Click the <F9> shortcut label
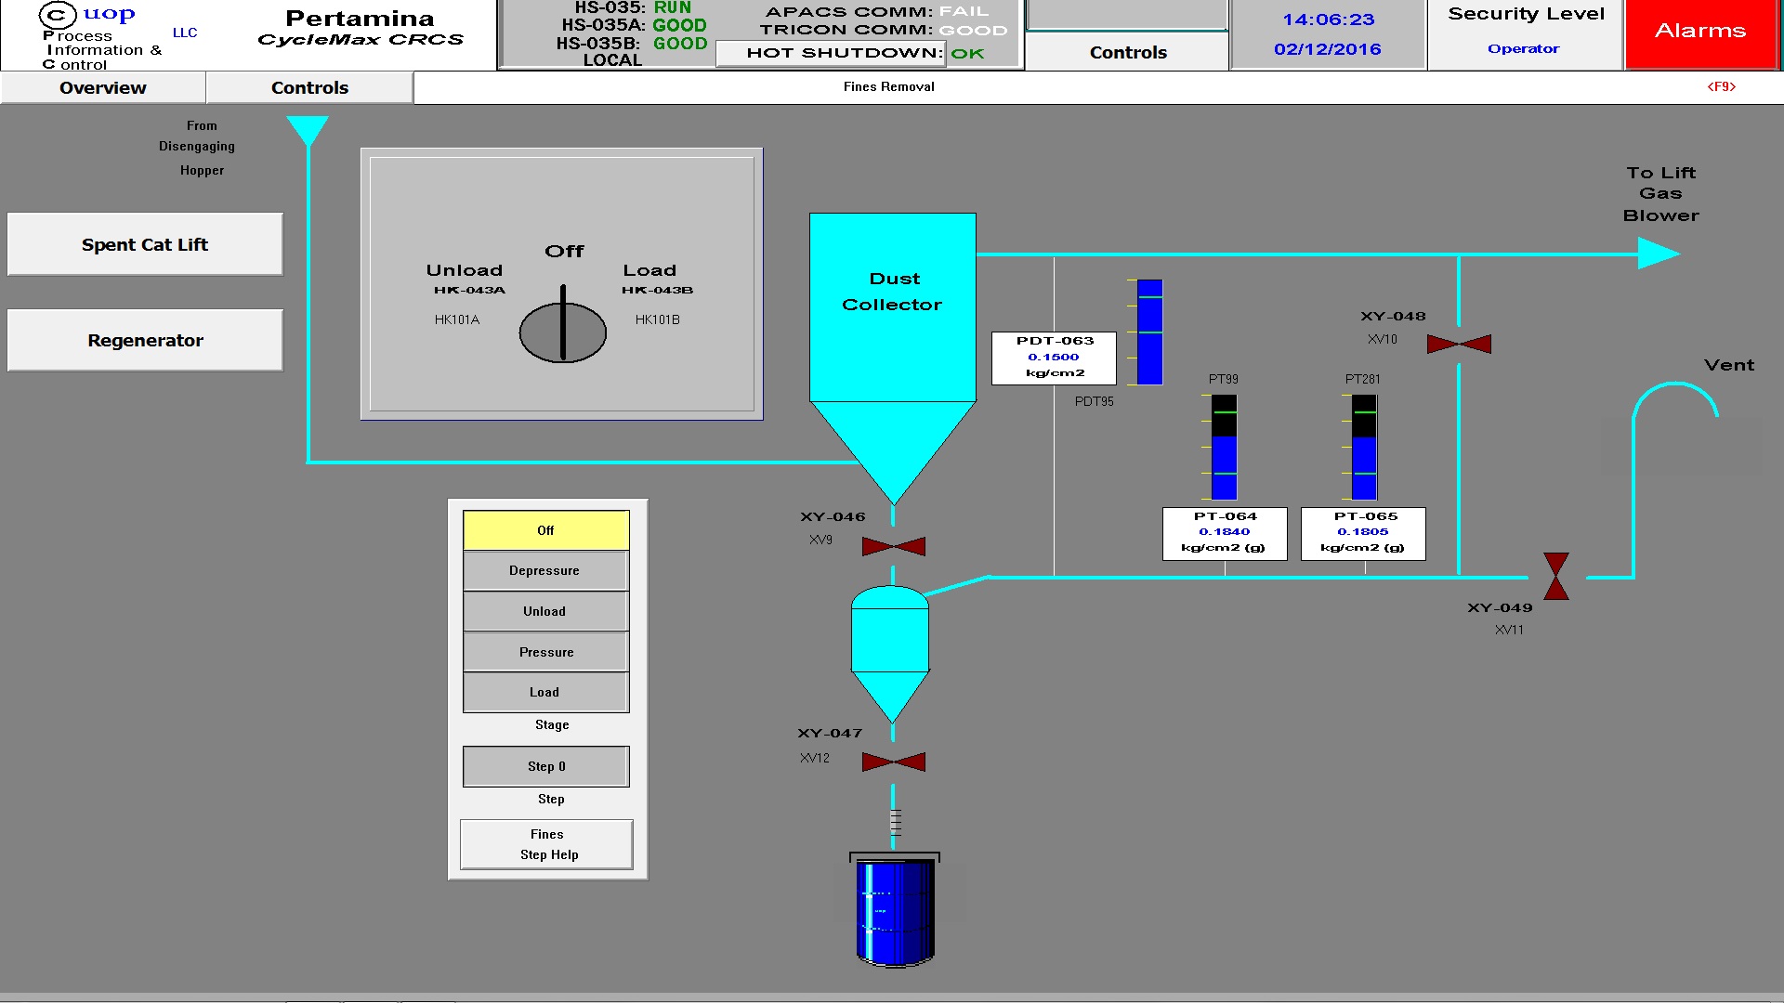 (x=1721, y=86)
